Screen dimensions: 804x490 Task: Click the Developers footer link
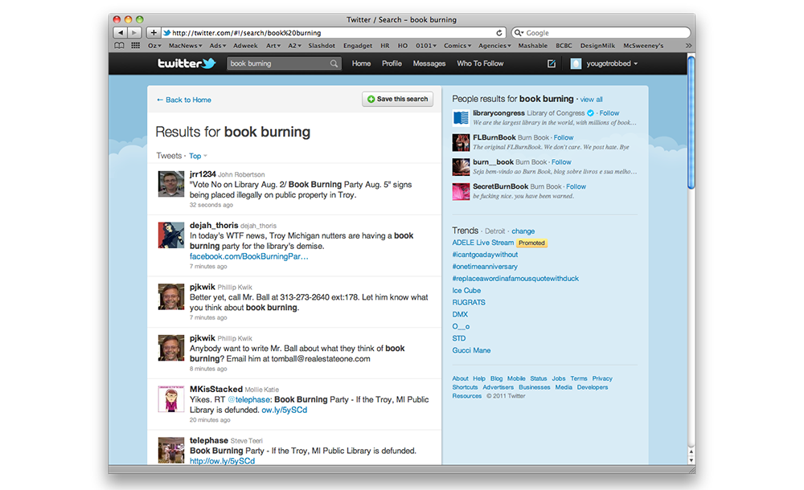click(x=593, y=387)
